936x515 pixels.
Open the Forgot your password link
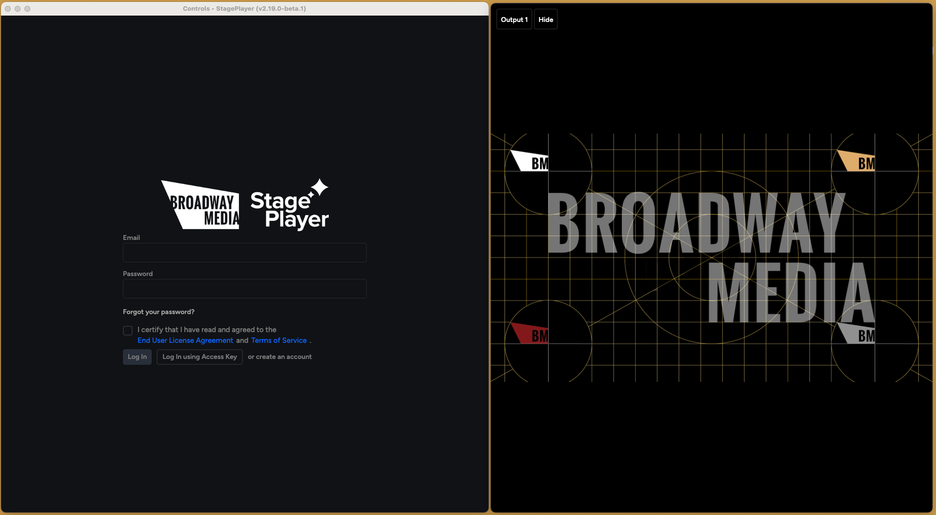tap(159, 312)
